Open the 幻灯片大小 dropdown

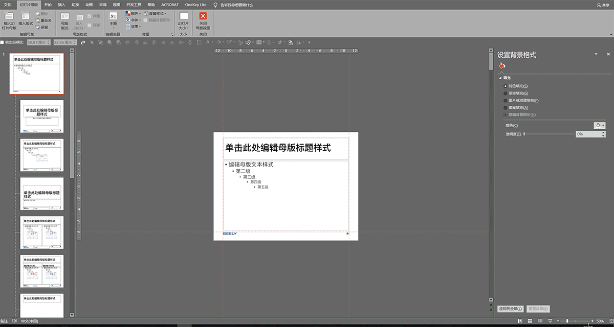point(184,24)
